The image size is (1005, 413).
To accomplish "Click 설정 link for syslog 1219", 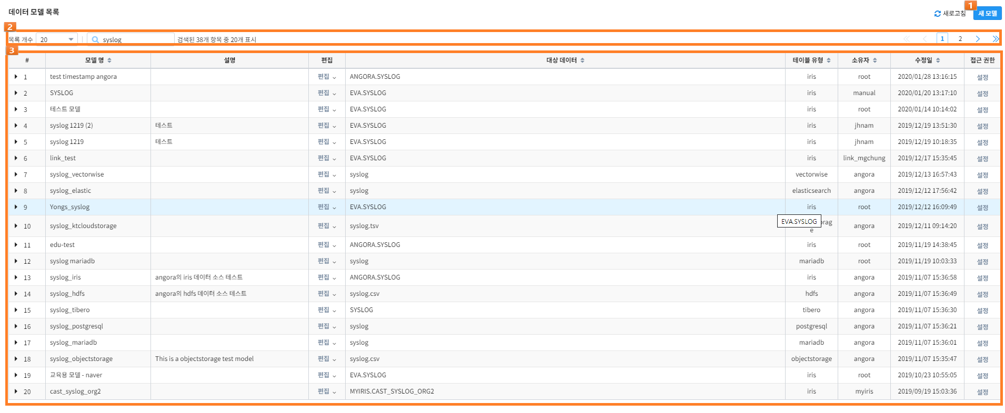I will tap(982, 142).
